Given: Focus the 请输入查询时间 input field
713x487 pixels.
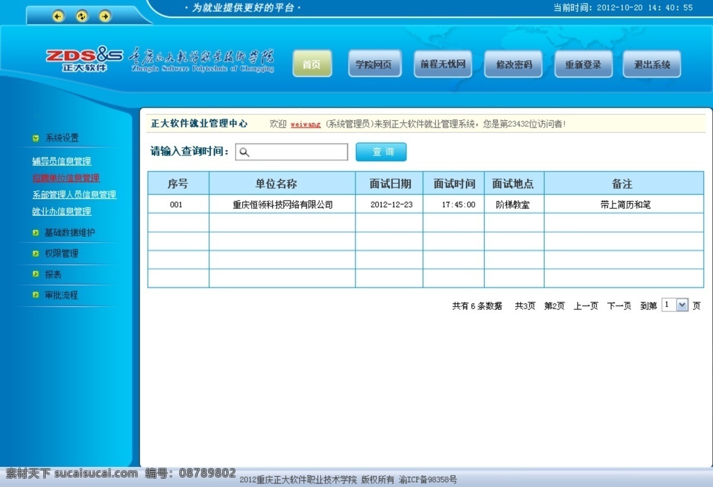Looking at the screenshot, I should [292, 152].
